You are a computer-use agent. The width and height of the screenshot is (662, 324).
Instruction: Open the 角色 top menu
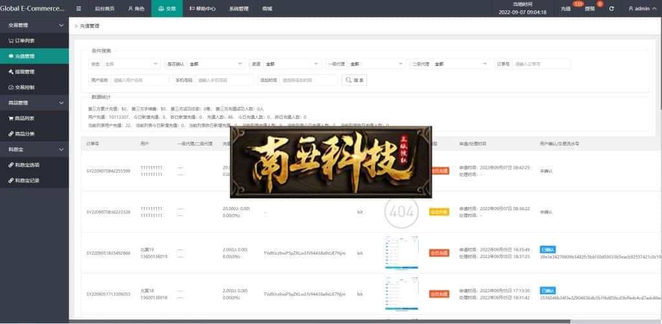(136, 8)
